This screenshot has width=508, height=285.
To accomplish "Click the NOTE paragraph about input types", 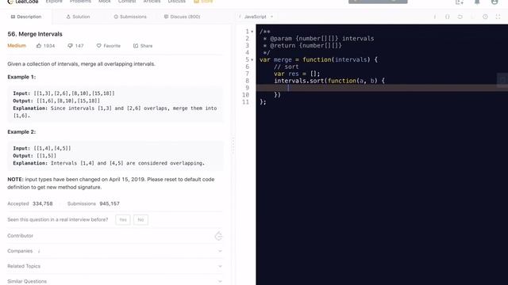I will 111,183.
